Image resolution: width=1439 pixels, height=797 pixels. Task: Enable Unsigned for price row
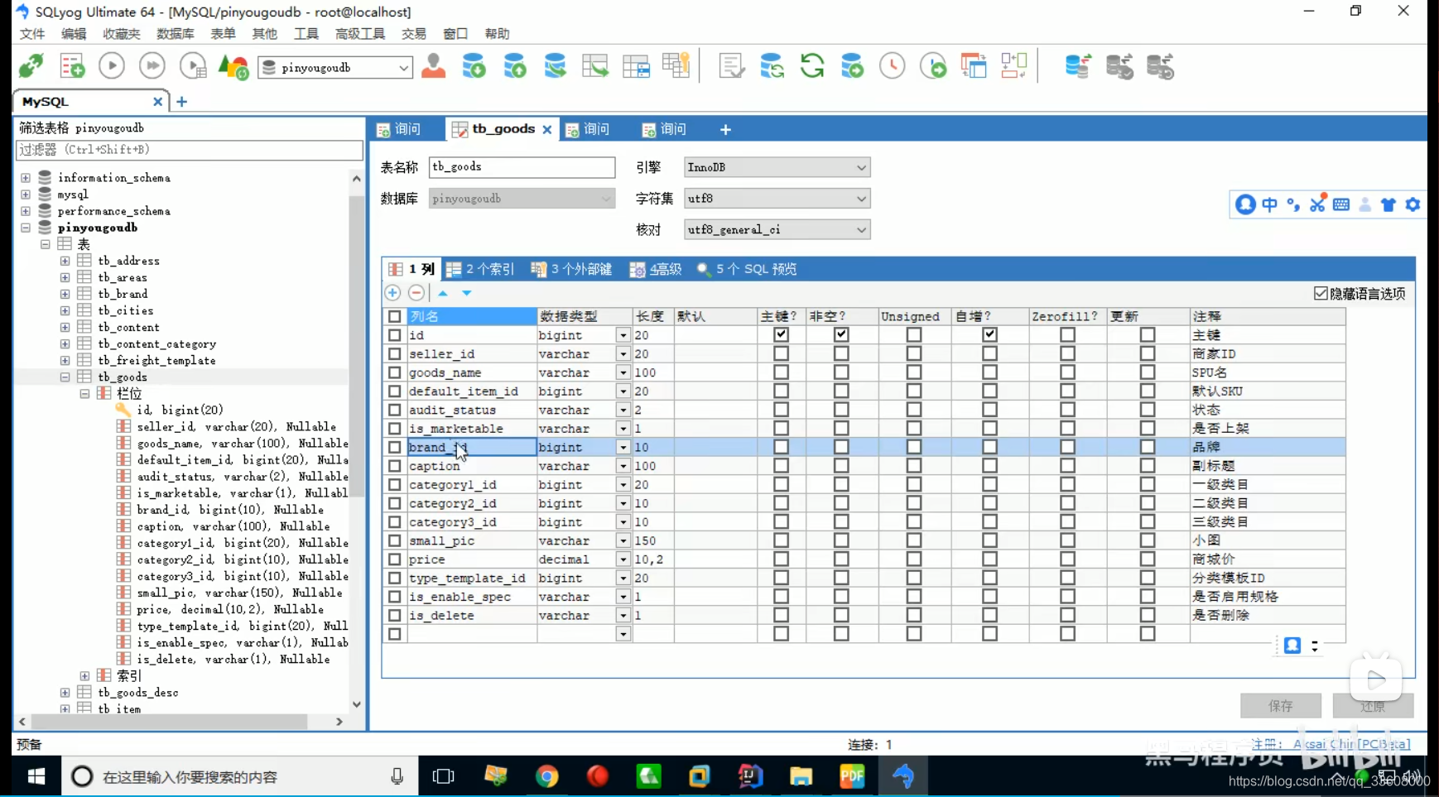tap(914, 559)
